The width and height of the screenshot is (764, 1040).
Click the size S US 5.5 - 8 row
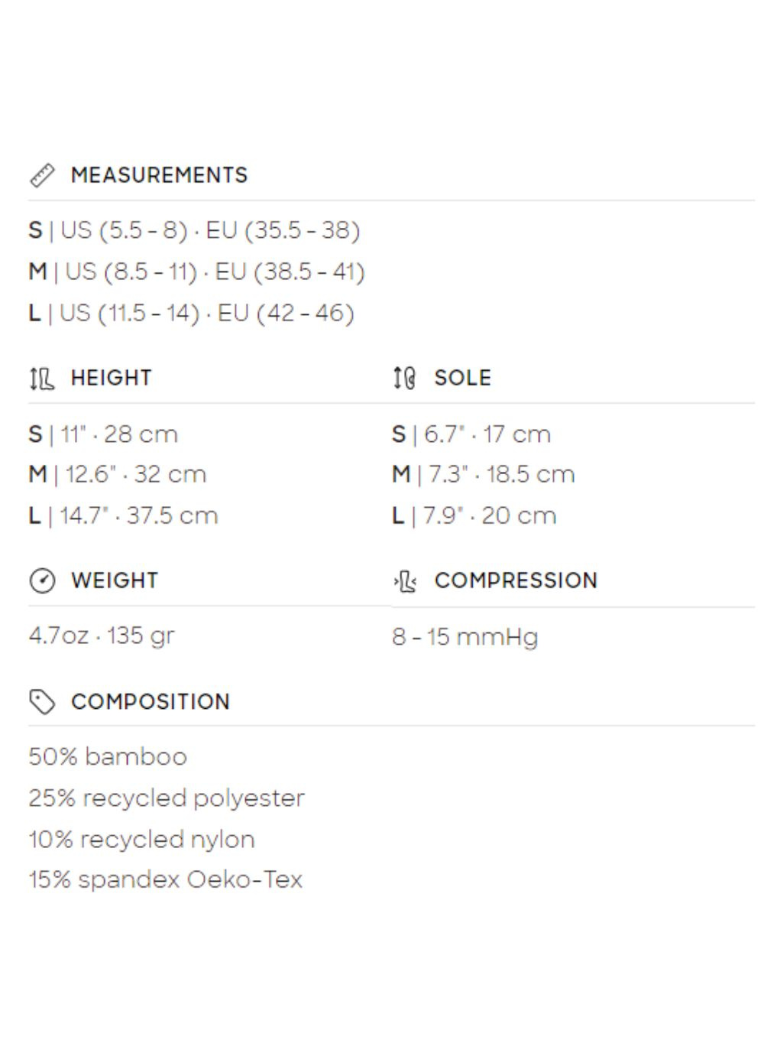[194, 230]
